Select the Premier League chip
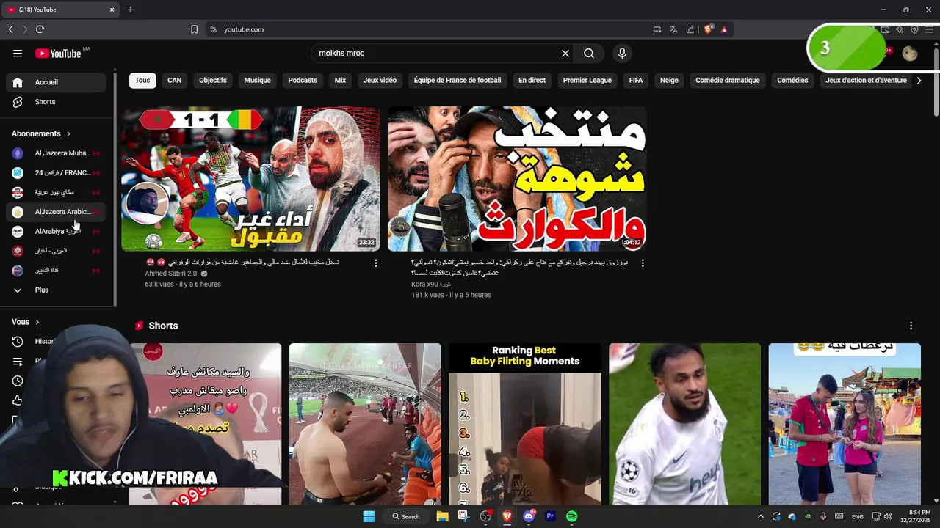940x528 pixels. point(587,81)
